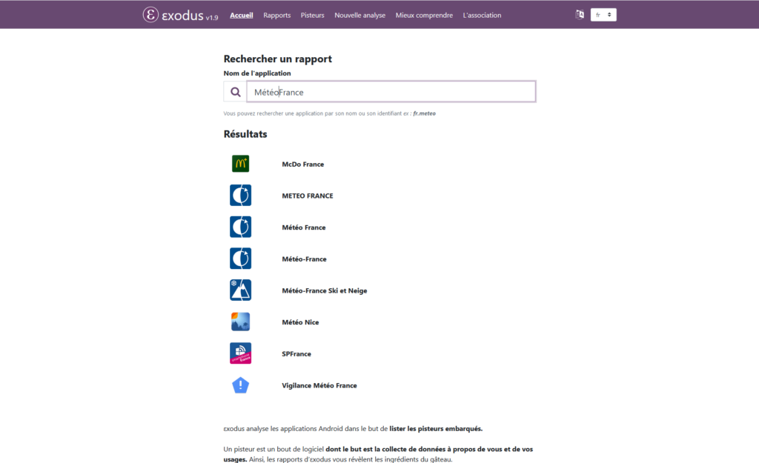
Task: Click the "Nom de l'application" label
Action: pos(257,73)
